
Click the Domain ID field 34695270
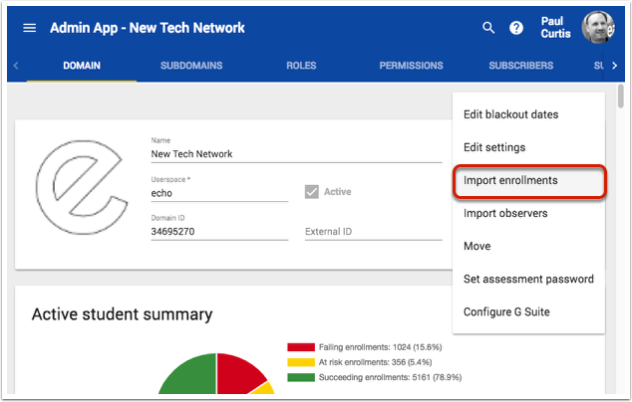(219, 232)
